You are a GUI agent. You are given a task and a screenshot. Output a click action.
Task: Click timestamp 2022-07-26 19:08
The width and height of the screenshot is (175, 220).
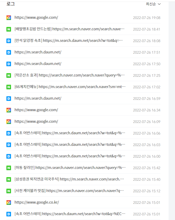click(x=147, y=18)
